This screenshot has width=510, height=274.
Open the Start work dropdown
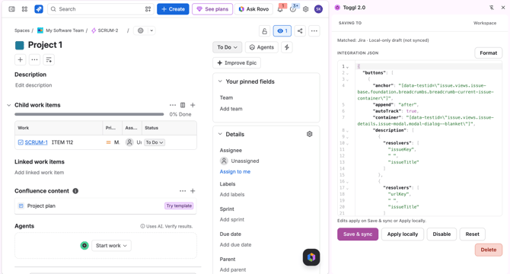click(x=112, y=245)
